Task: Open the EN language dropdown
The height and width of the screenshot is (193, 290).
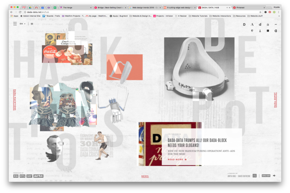Action: [22, 24]
